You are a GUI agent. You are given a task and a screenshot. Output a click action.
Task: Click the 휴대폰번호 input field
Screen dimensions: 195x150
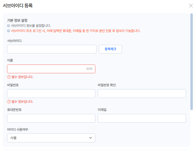51,118
